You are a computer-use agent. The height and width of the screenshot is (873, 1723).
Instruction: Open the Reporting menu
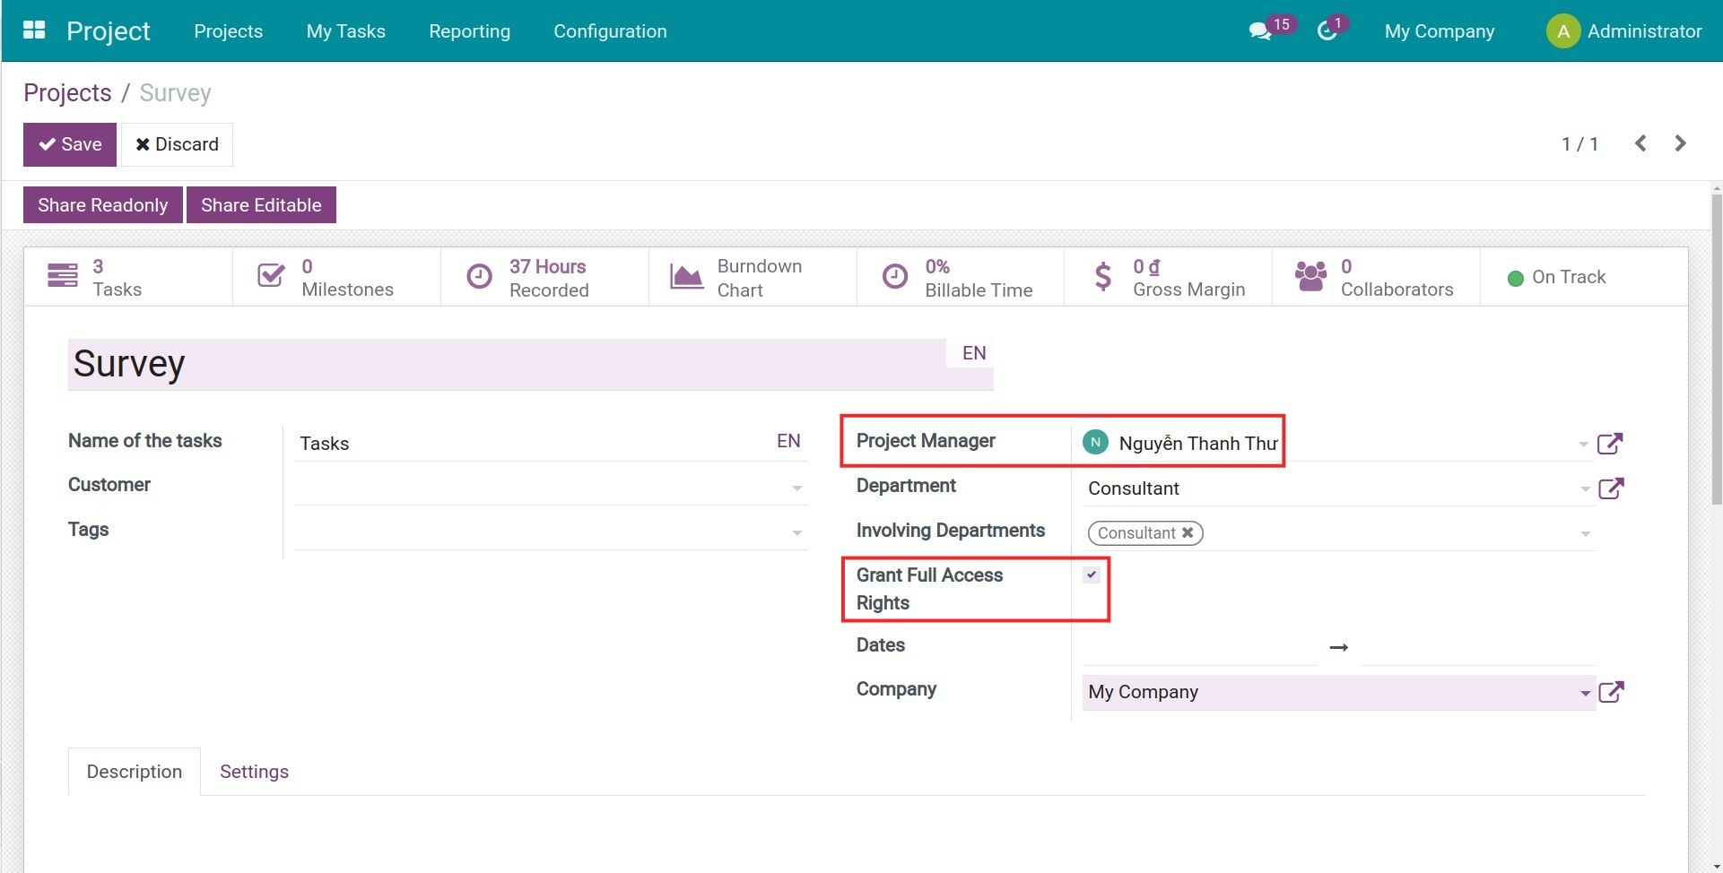tap(469, 31)
